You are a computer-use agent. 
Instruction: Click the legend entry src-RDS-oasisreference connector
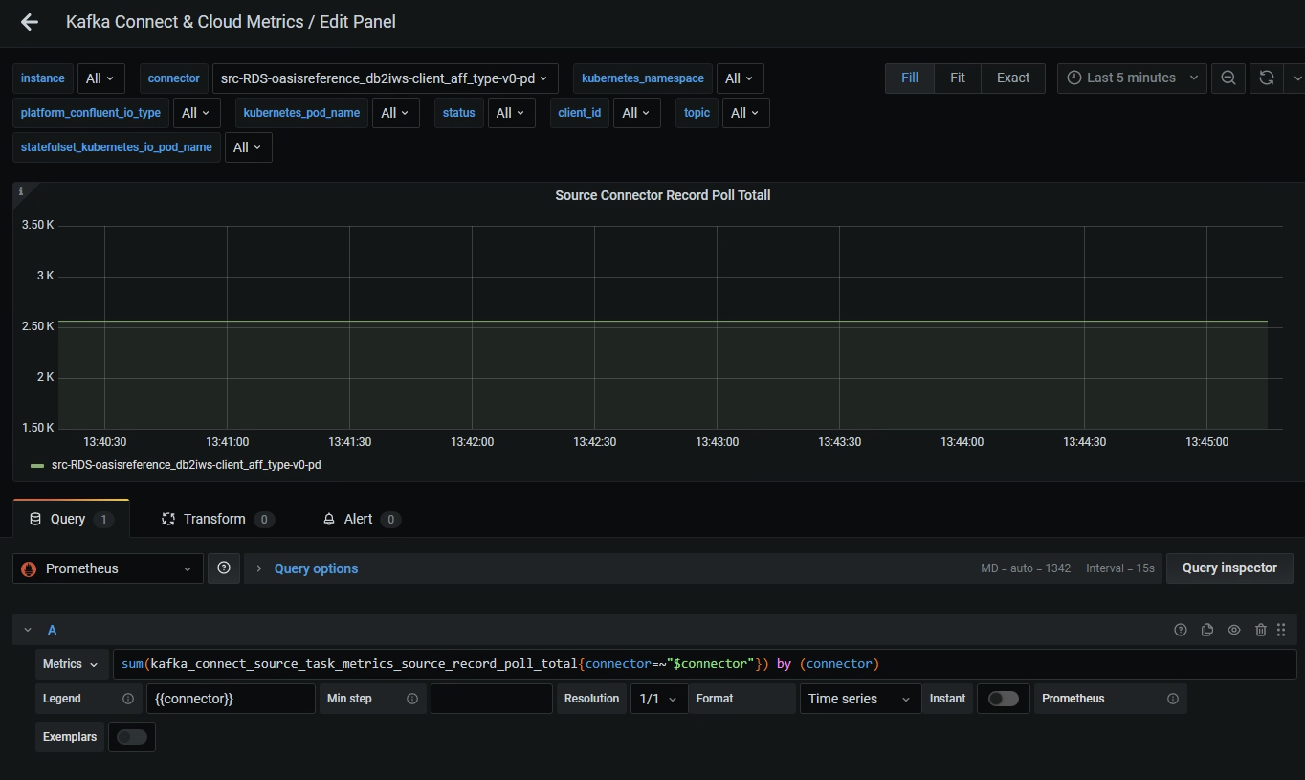point(186,465)
